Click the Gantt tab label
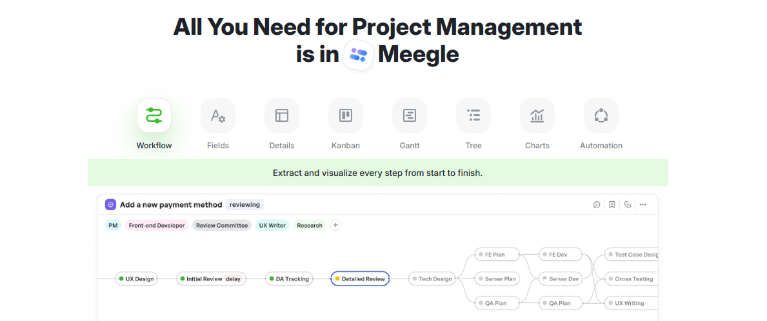This screenshot has width=767, height=321. [x=410, y=146]
